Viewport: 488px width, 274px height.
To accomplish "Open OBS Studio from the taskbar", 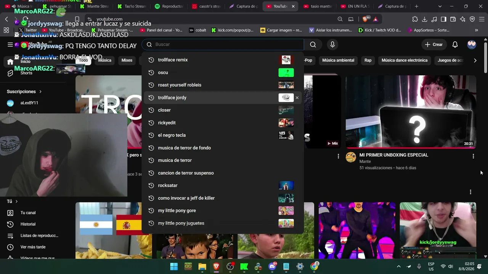I will click(230, 266).
